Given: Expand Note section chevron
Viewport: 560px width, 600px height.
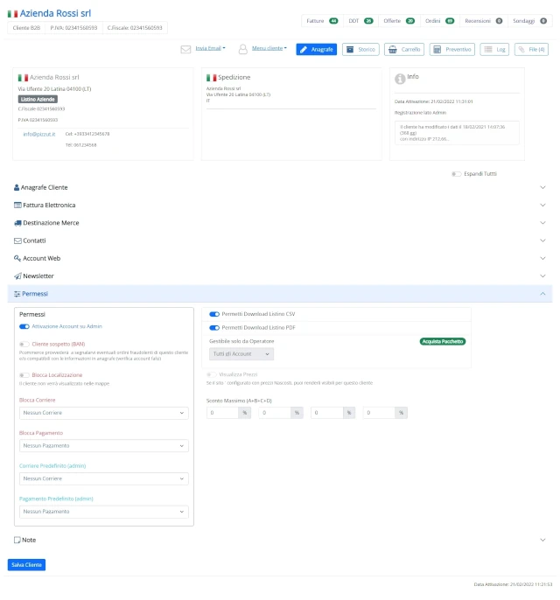Looking at the screenshot, I should pyautogui.click(x=542, y=540).
